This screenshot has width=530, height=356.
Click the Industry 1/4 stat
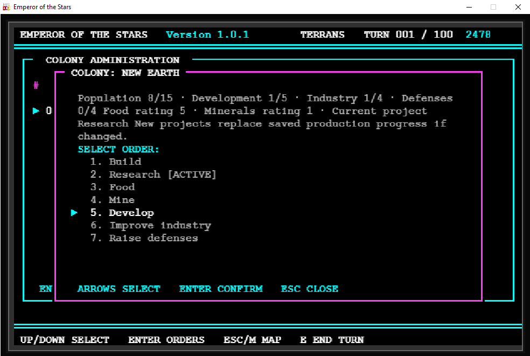tap(344, 98)
